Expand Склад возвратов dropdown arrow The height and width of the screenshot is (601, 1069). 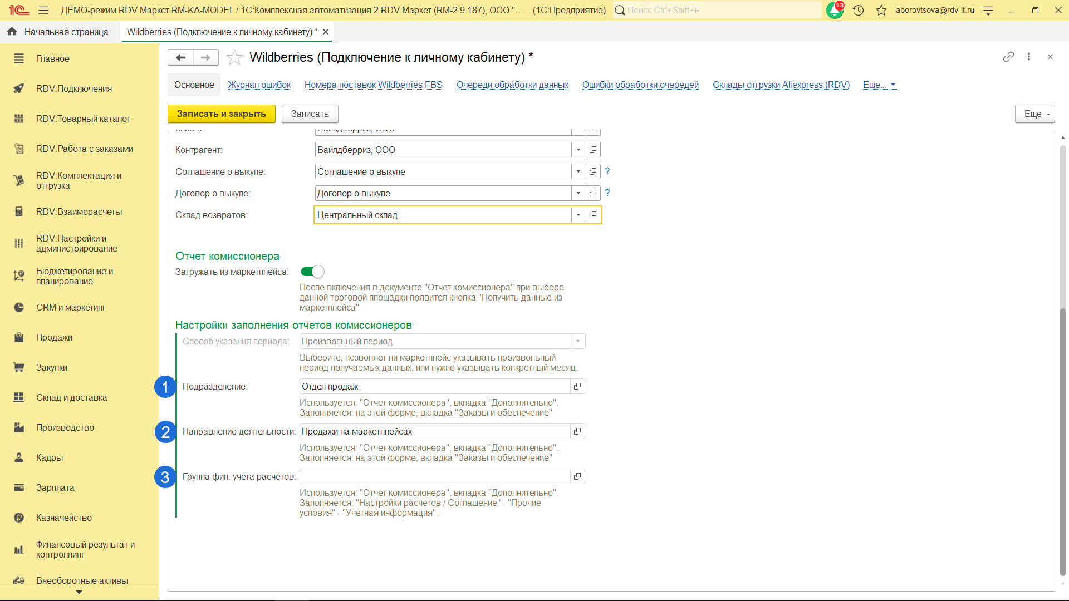578,215
